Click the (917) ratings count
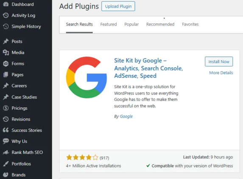 tap(104, 158)
